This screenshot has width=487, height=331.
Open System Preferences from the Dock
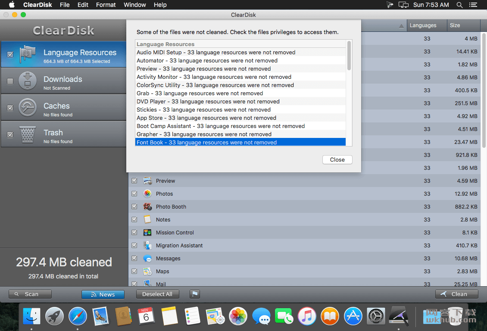(x=376, y=316)
